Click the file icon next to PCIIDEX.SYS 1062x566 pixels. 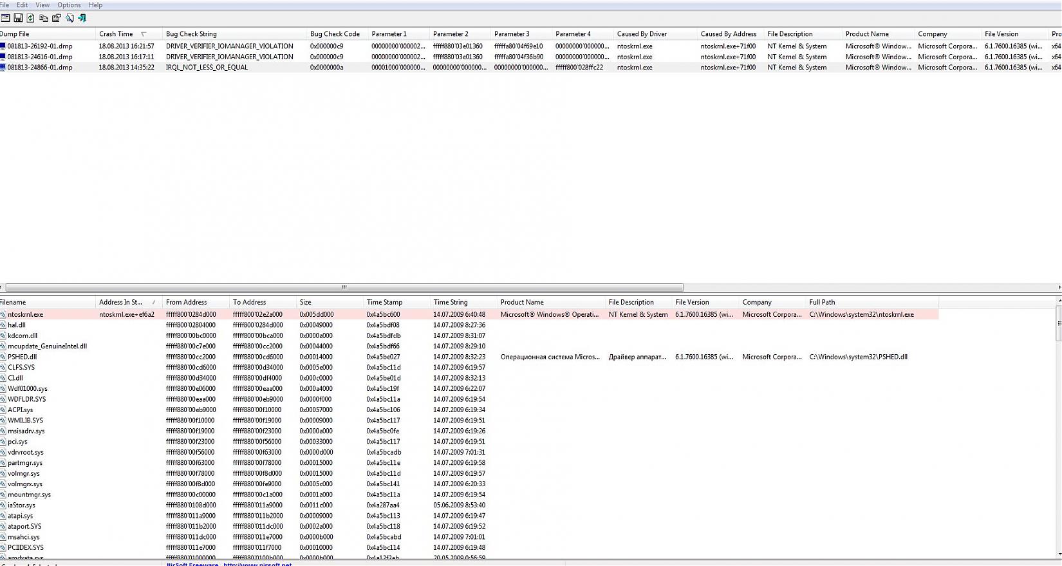tap(3, 547)
